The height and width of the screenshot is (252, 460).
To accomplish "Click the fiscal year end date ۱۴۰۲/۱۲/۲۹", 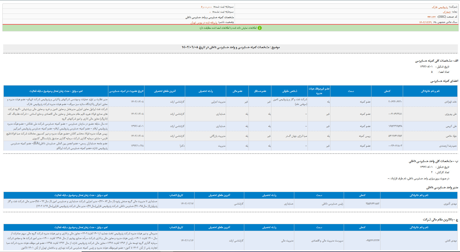I will point(425,22).
